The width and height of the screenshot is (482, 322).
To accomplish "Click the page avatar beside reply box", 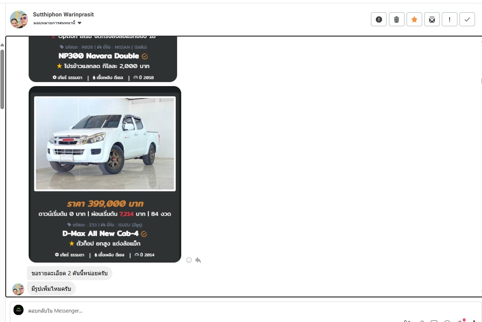I will pos(18,310).
